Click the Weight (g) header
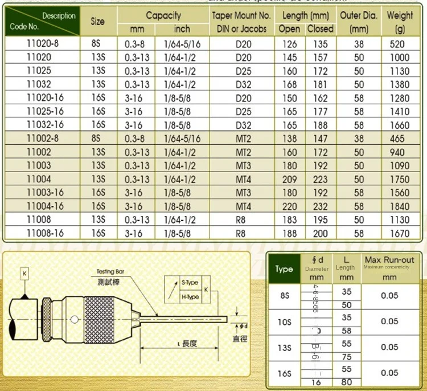 [x=400, y=22]
